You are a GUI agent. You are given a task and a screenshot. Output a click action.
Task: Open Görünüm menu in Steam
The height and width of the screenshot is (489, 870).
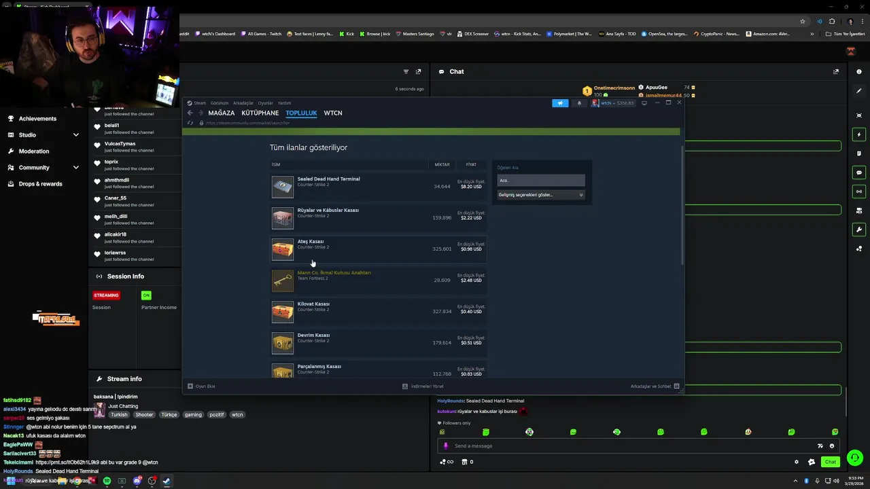220,103
